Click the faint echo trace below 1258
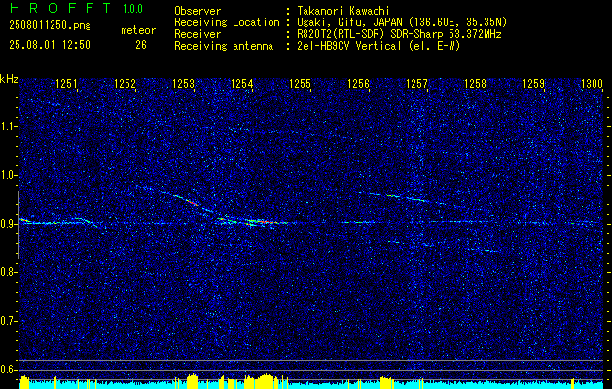Screen dimensions: 612x389 pos(482,250)
